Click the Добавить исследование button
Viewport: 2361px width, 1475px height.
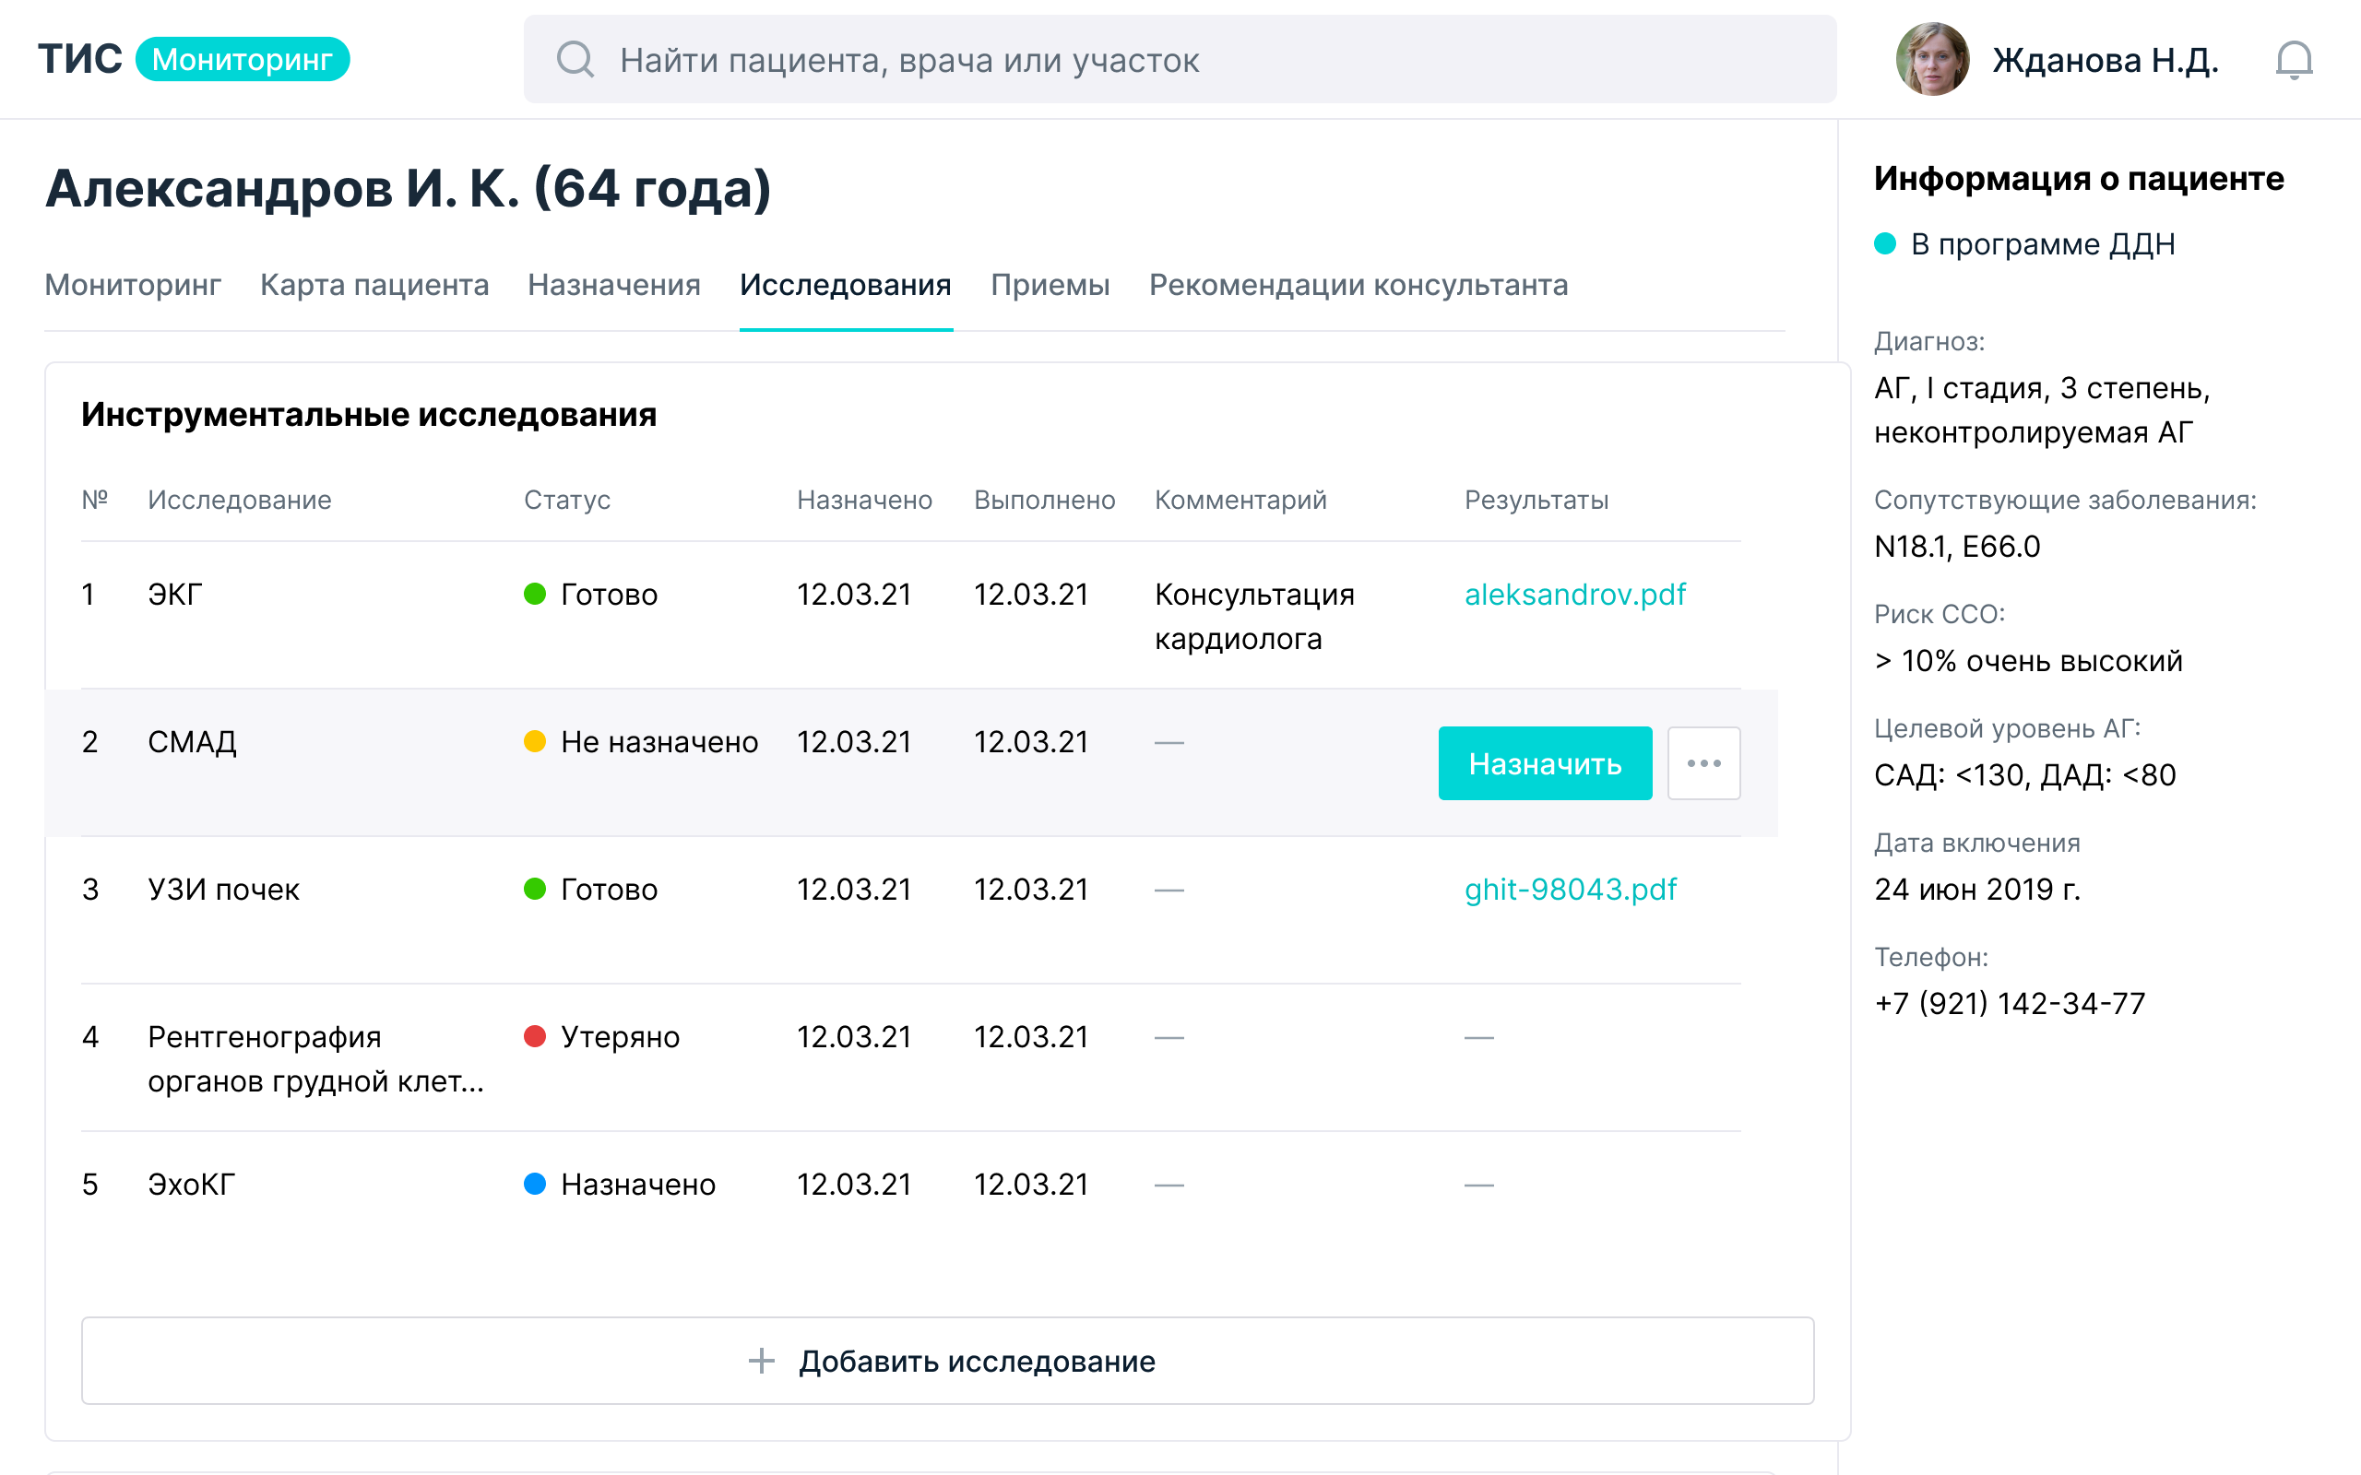976,1361
